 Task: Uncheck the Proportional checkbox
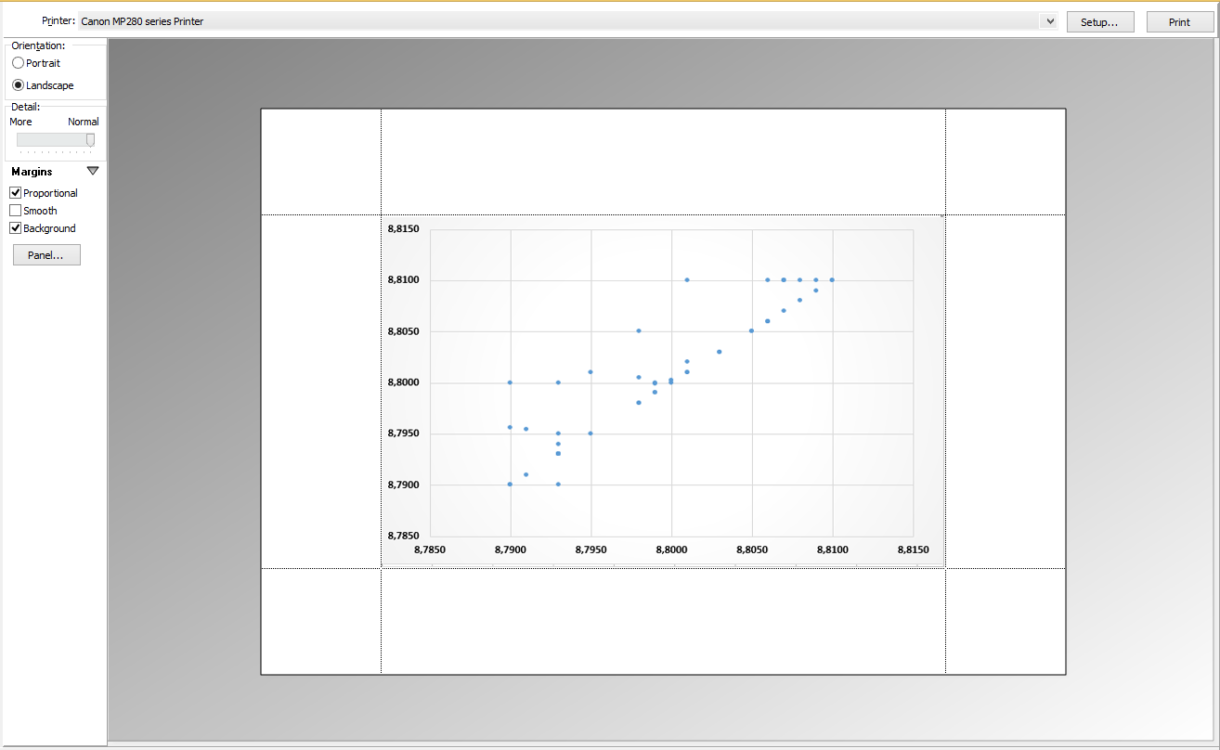[x=16, y=193]
